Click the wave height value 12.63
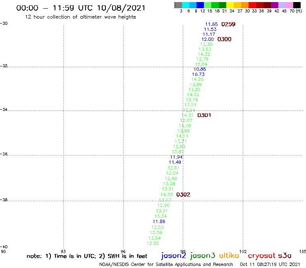306x268 pixels. click(x=179, y=146)
